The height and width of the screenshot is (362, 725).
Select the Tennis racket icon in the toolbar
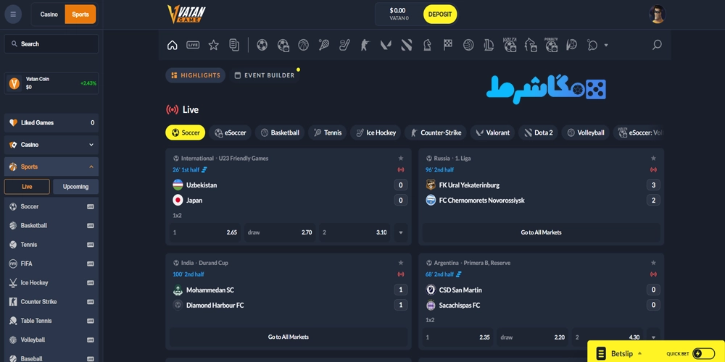(323, 45)
